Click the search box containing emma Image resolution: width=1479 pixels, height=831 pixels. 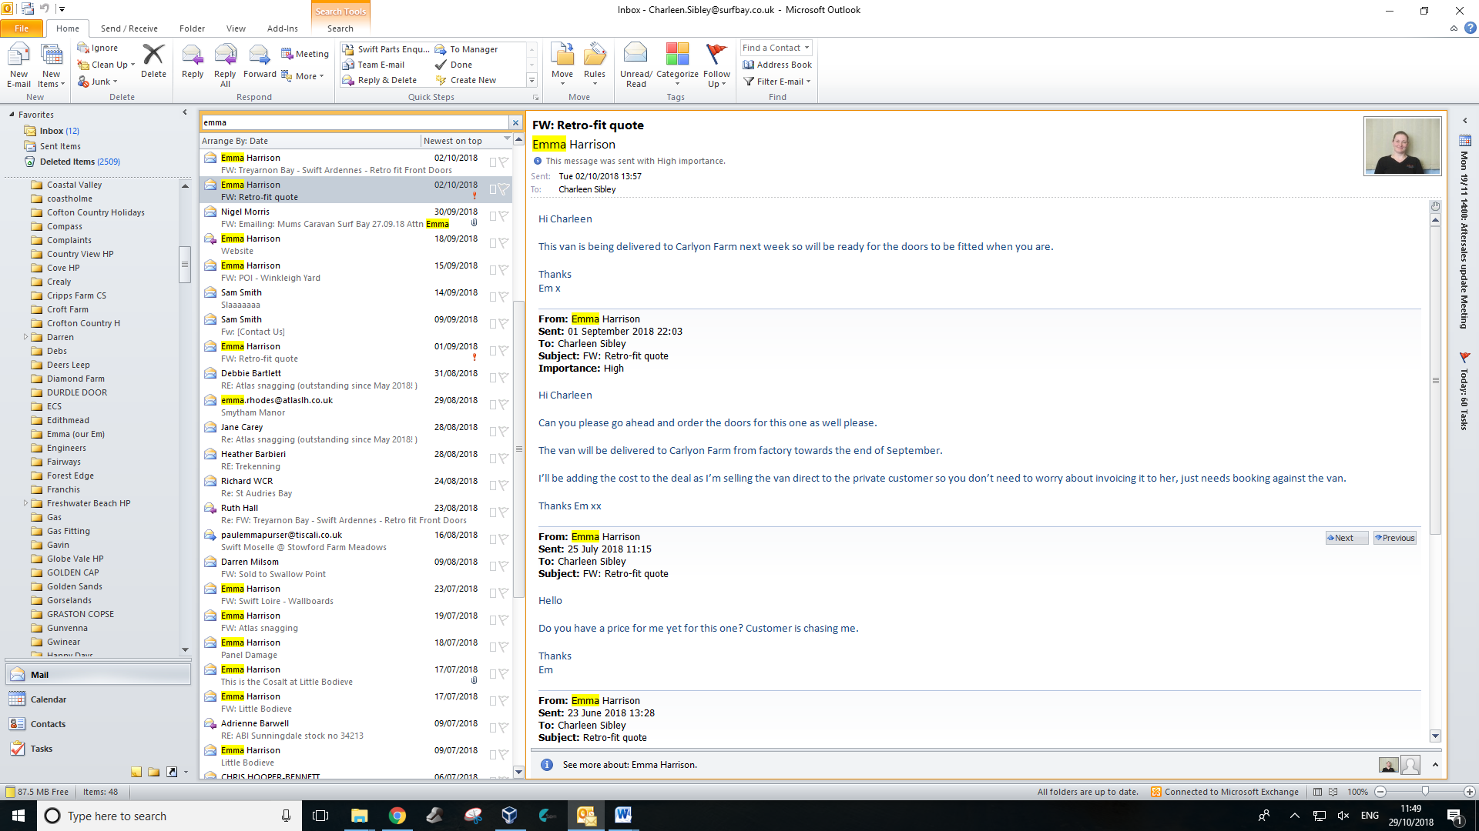pyautogui.click(x=354, y=122)
